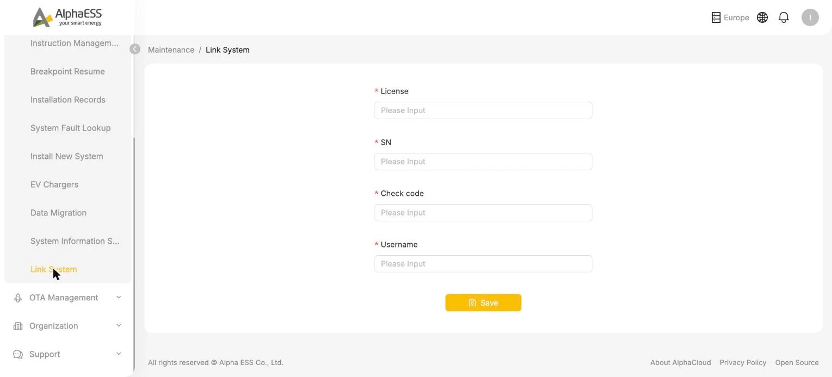Click the Europe server region icon
The width and height of the screenshot is (832, 377).
(x=716, y=17)
